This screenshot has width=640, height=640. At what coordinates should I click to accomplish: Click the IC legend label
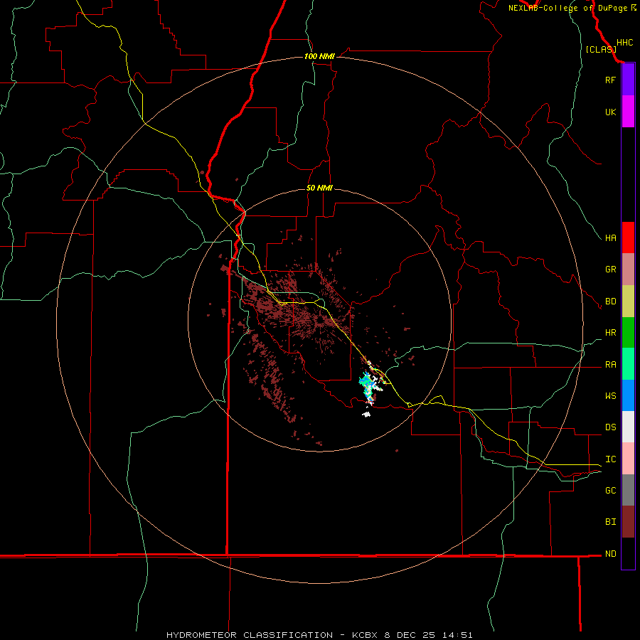tap(610, 459)
